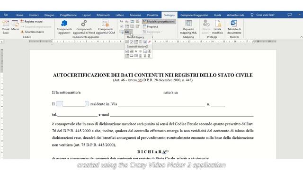303x170 pixels.
Task: Insert ActiveX option button control
Action: pos(141,51)
